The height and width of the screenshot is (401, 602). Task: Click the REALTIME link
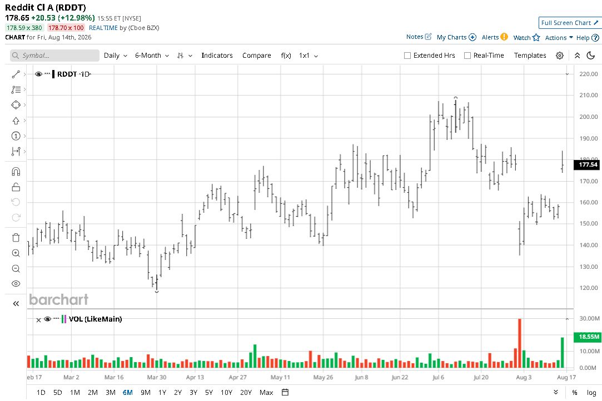pyautogui.click(x=103, y=28)
